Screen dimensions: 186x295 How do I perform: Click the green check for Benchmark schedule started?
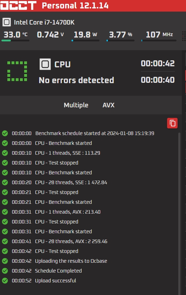point(5,133)
